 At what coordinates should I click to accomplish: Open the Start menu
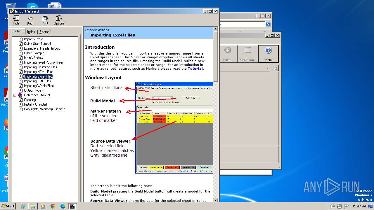click(8, 206)
